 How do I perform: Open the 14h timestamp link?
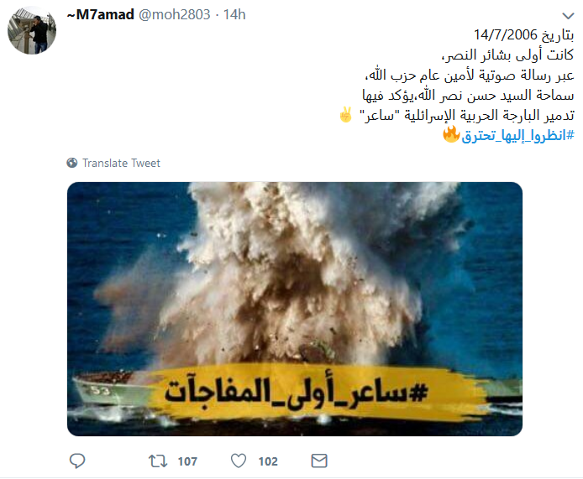tap(234, 14)
